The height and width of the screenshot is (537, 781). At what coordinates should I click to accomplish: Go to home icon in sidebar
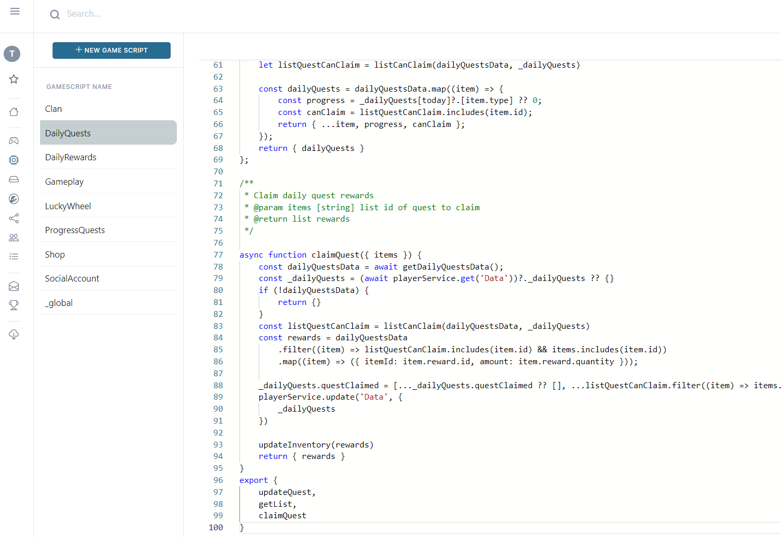pyautogui.click(x=14, y=112)
